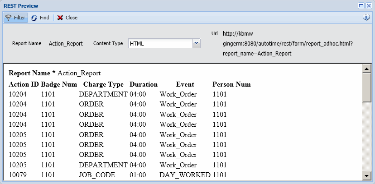Select the DAY_WORKED event cell
Screen dimensions: 375x184
[185, 175]
